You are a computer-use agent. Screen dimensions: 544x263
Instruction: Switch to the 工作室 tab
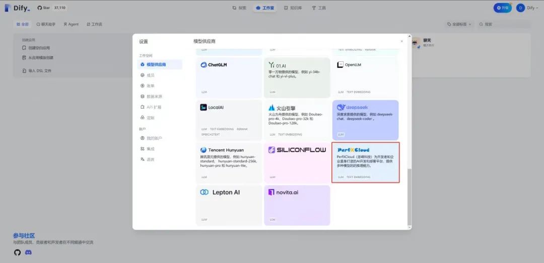pos(265,8)
